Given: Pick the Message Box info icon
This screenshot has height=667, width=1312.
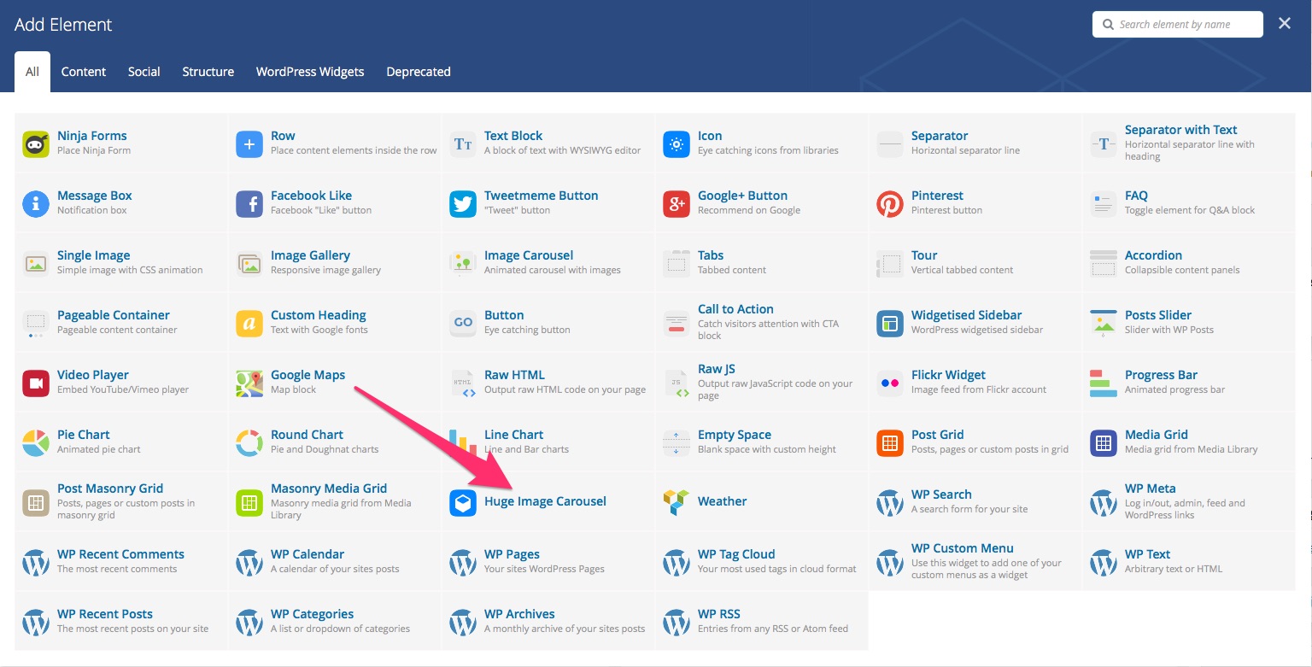Looking at the screenshot, I should 36,204.
